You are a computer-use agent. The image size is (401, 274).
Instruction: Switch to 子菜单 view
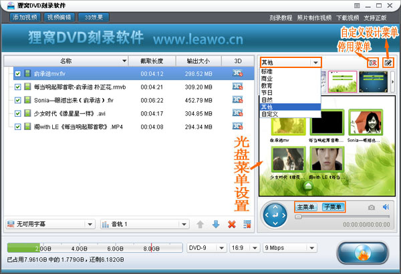(333, 207)
